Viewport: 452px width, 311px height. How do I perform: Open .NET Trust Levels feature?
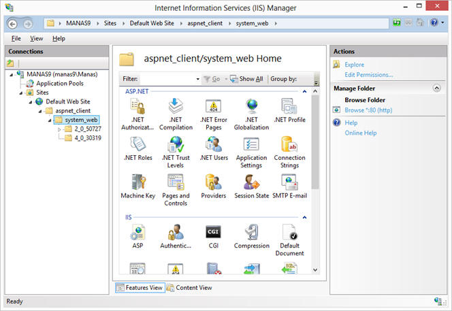click(176, 152)
